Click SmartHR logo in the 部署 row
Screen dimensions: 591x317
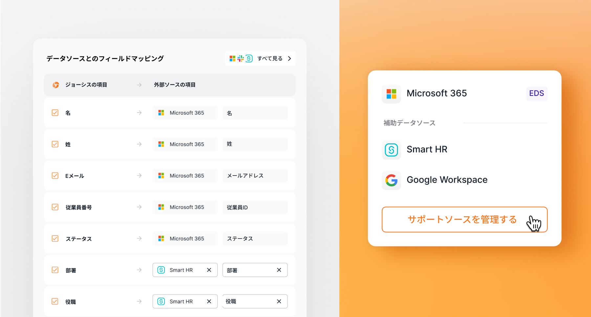[x=161, y=270]
